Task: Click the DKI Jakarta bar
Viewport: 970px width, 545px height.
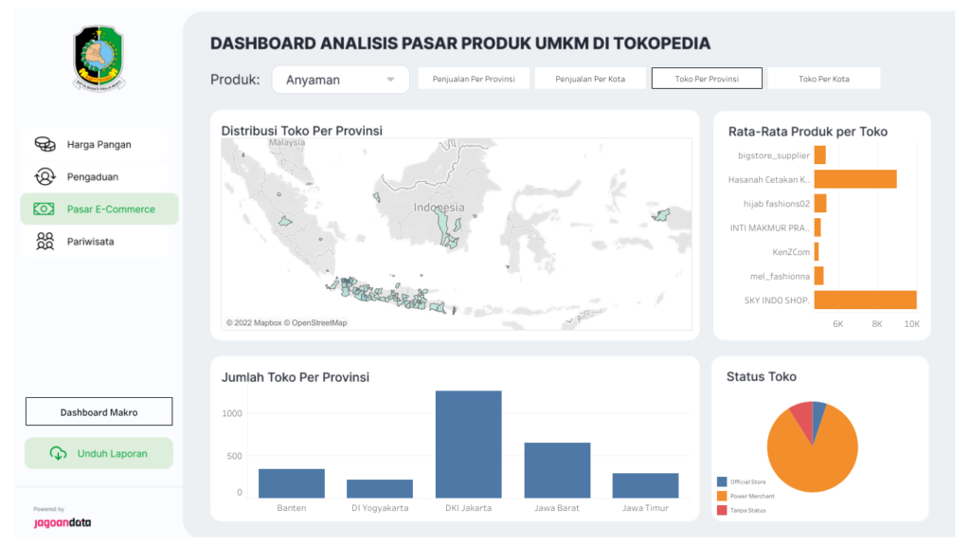Action: (x=468, y=444)
